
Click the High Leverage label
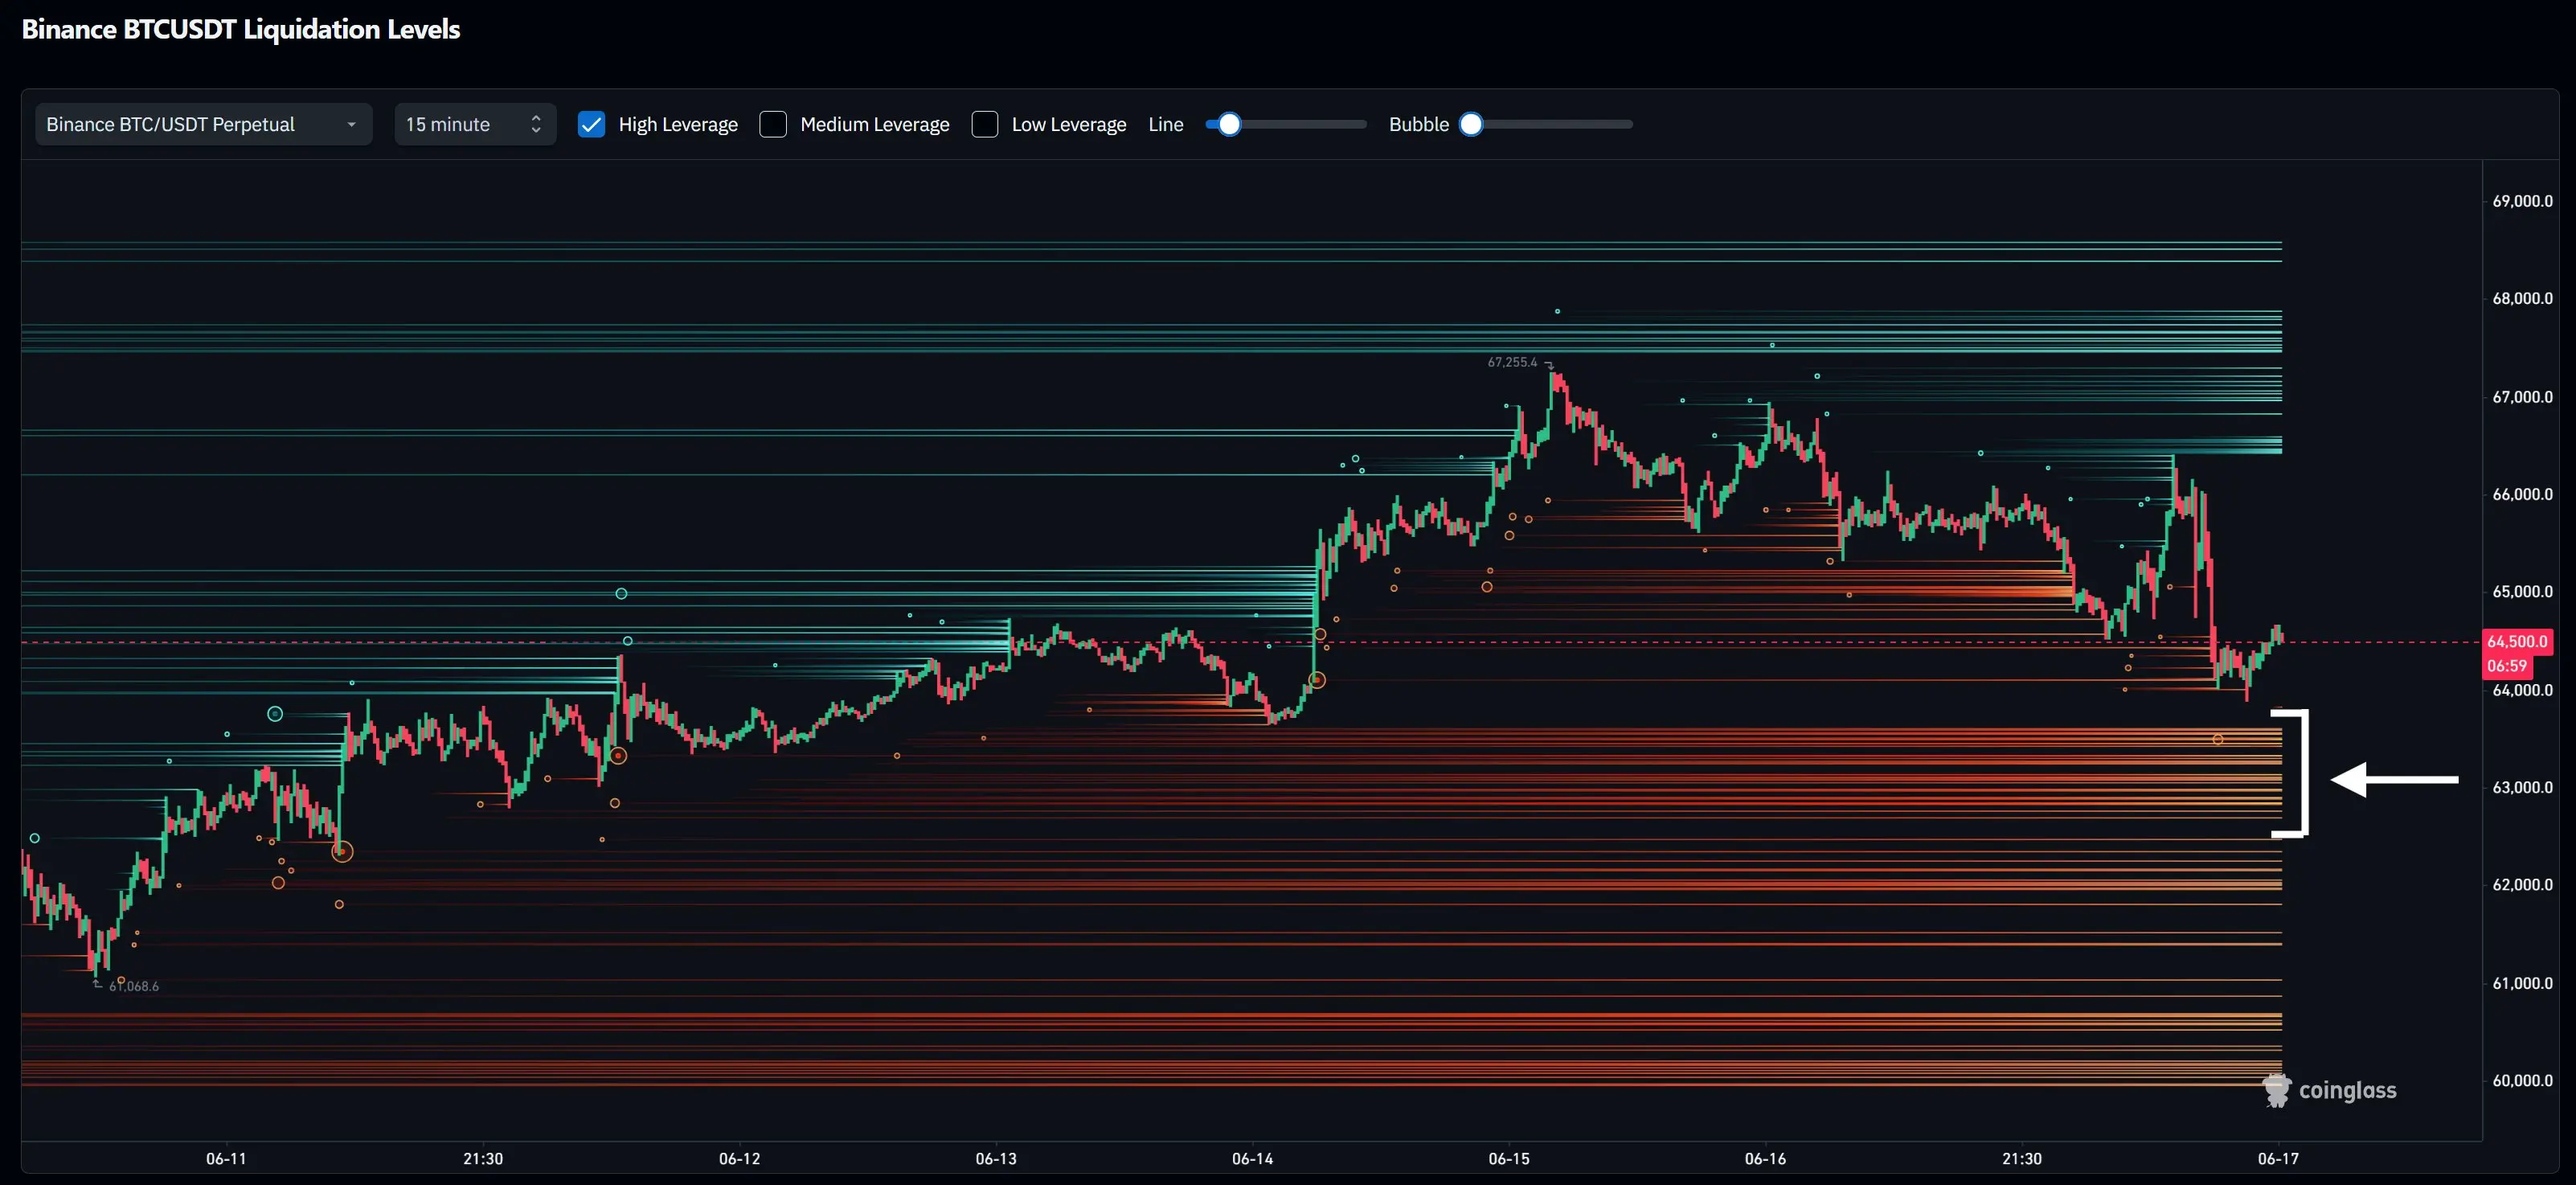(x=678, y=124)
